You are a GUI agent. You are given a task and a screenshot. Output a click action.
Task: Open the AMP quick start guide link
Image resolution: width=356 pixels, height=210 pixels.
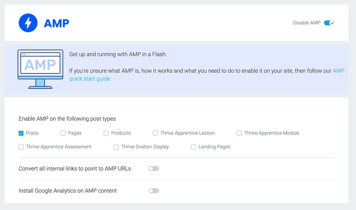(x=89, y=79)
